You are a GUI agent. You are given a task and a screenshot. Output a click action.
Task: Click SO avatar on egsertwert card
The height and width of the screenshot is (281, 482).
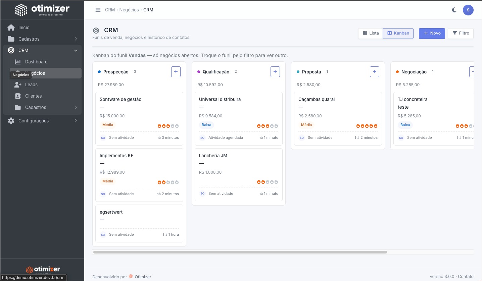pos(103,234)
